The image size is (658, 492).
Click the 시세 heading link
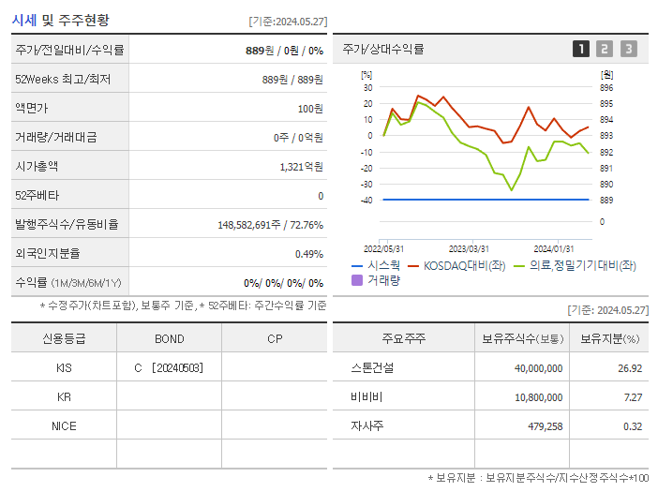point(24,20)
